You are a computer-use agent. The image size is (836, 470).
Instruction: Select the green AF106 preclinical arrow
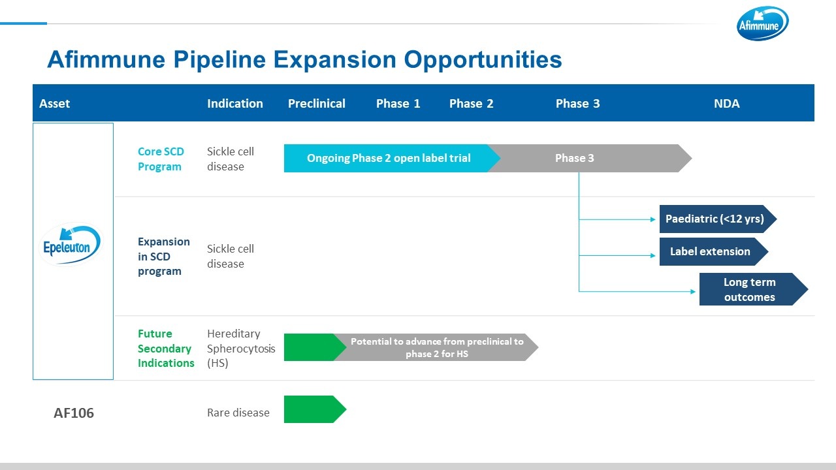(312, 409)
